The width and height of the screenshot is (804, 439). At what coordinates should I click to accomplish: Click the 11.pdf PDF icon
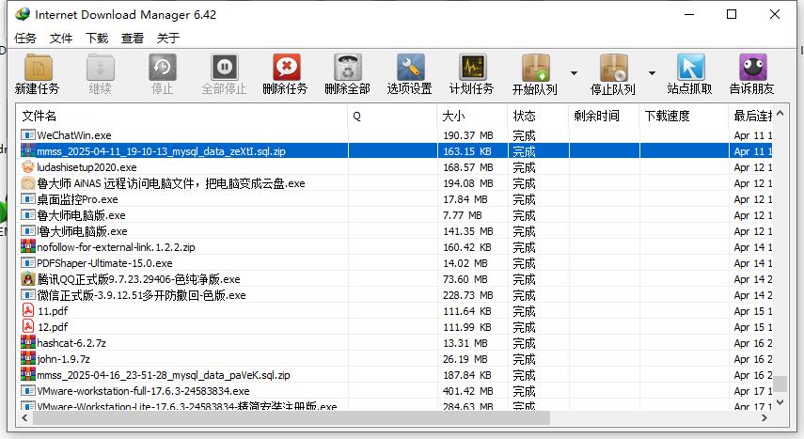(x=27, y=310)
